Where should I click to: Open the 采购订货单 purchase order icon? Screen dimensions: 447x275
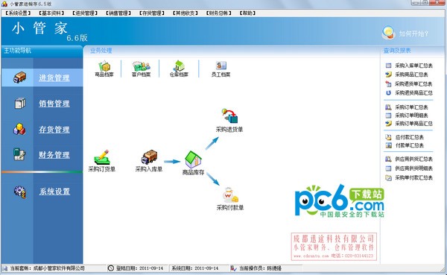click(102, 157)
